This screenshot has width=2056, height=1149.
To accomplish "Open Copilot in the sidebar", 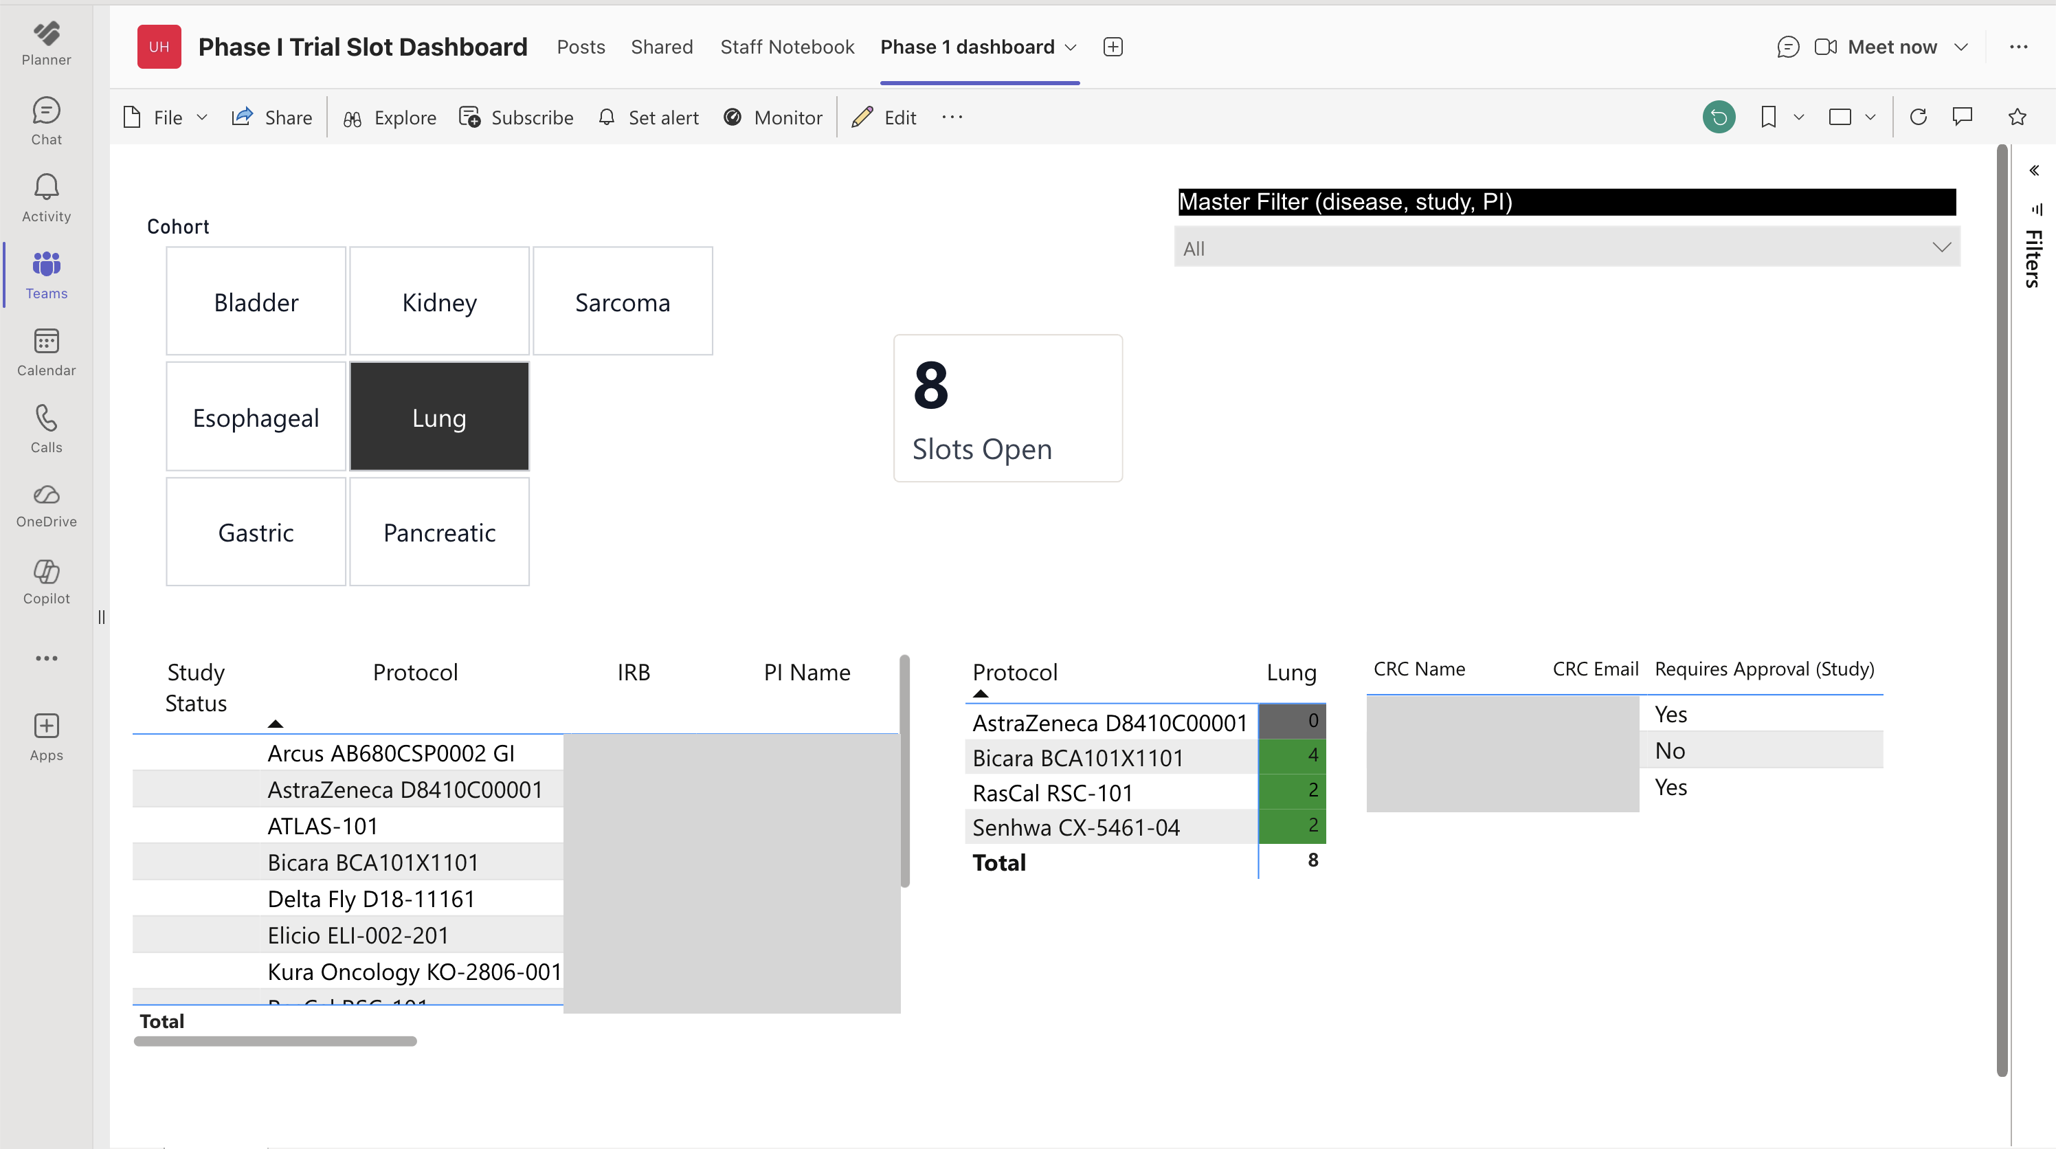I will (x=46, y=583).
